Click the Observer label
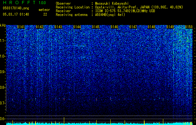The image size is (196, 125). pyautogui.click(x=63, y=3)
